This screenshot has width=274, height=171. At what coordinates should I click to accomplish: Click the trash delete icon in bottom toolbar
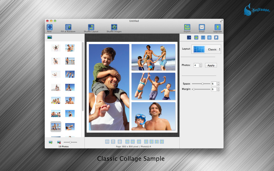120,142
